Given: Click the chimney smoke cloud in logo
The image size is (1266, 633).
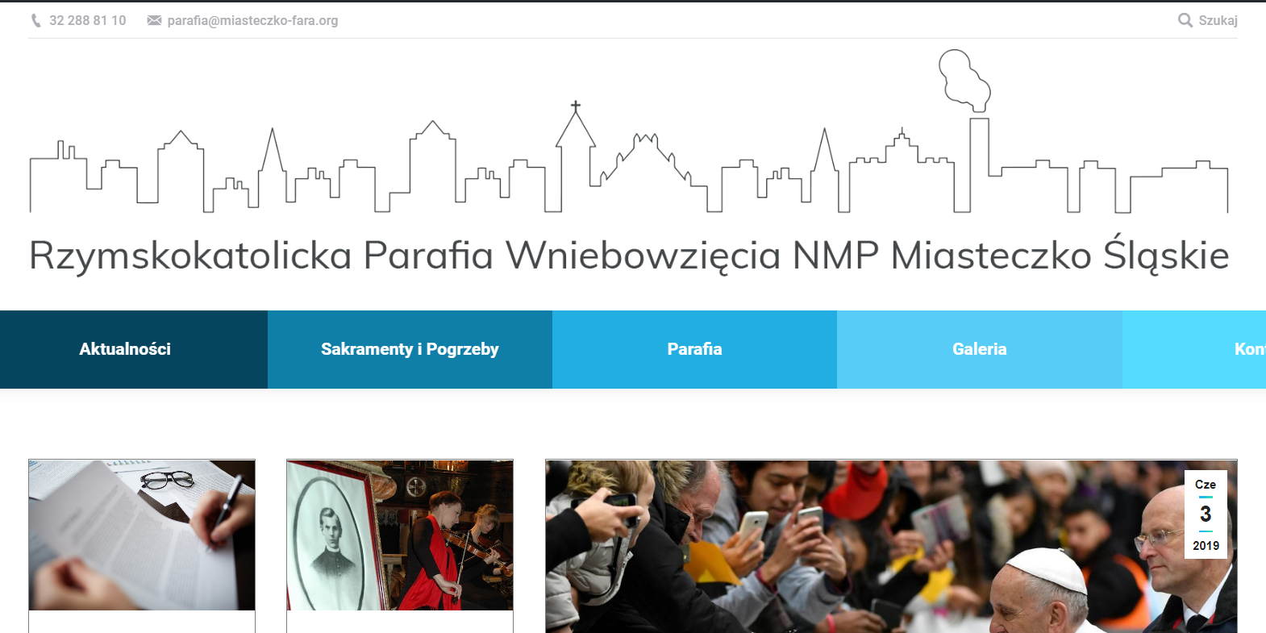Looking at the screenshot, I should [964, 80].
